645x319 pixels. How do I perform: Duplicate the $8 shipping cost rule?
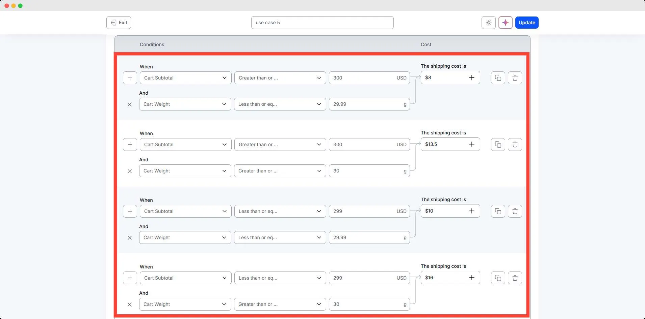tap(498, 78)
